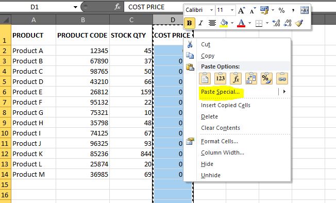Expand accounting format dropdown arrow
The width and height of the screenshot is (336, 203).
tap(273, 10)
